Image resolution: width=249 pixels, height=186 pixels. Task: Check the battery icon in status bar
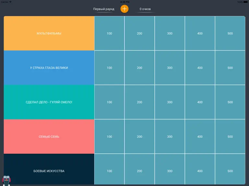[x=245, y=2]
